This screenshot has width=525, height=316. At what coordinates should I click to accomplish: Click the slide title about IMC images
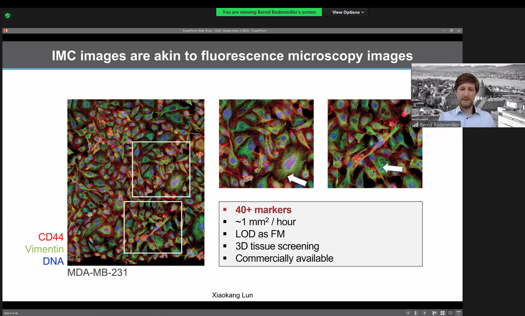click(x=232, y=55)
